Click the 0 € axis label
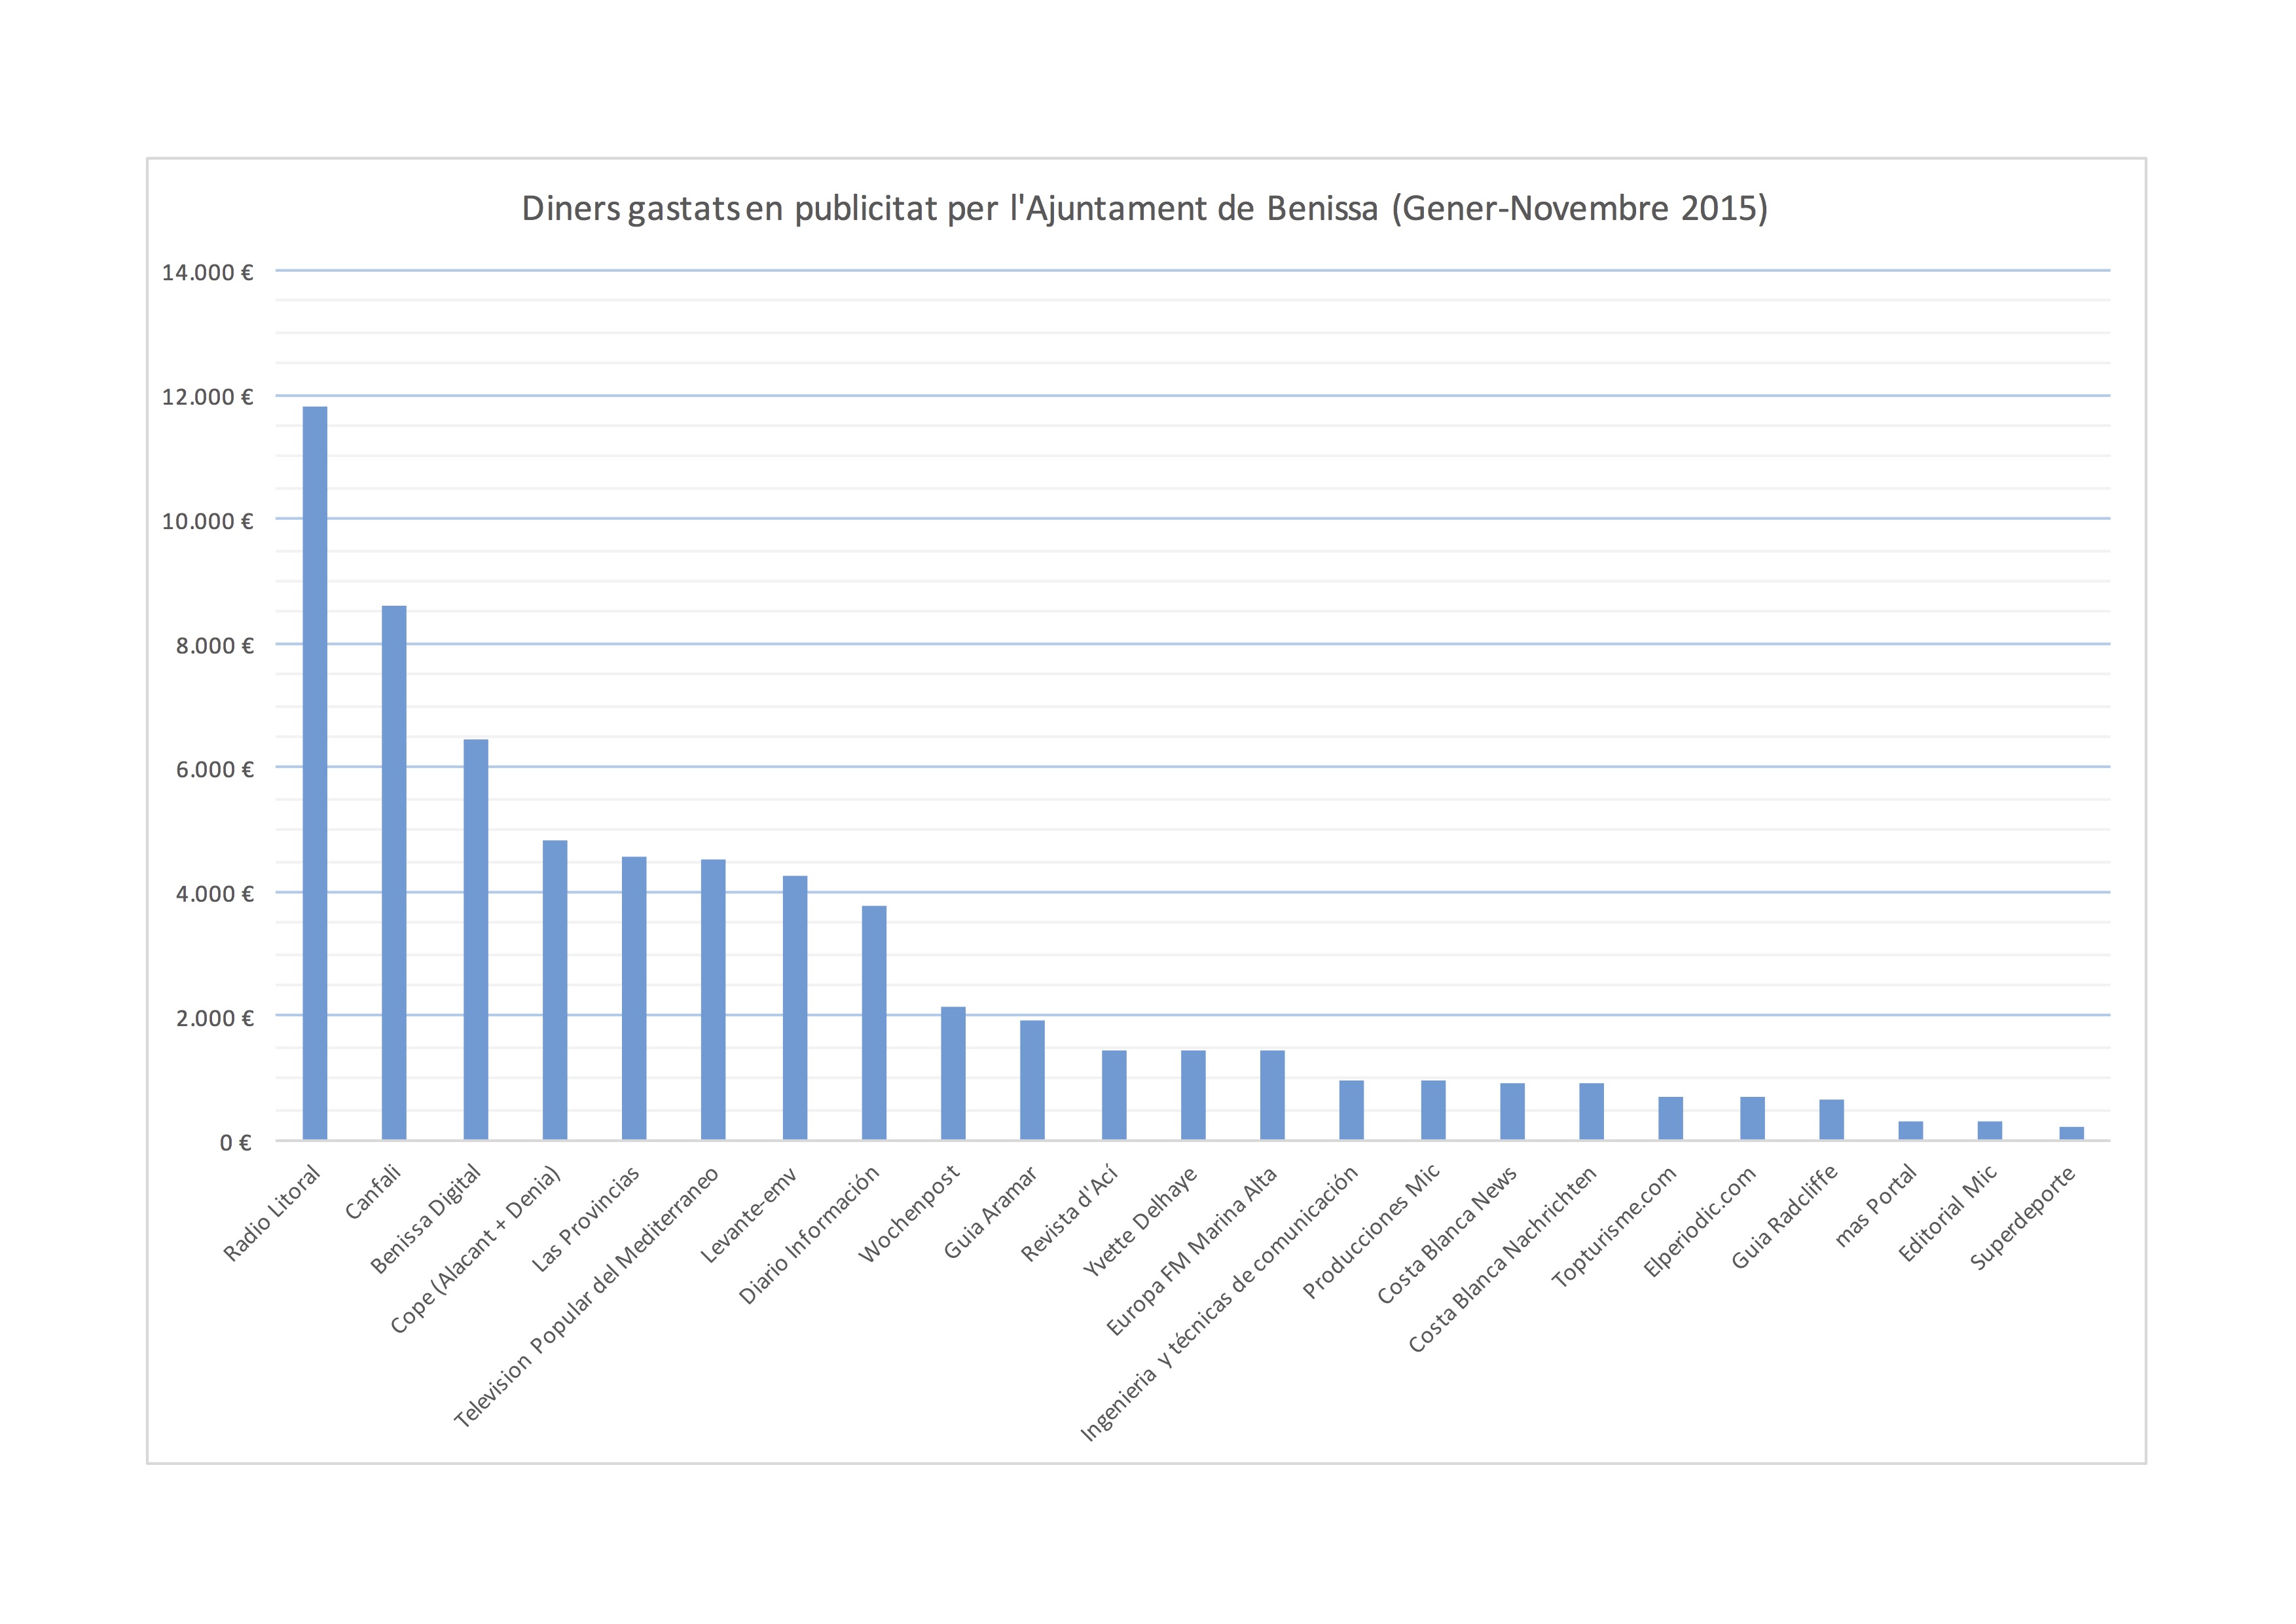Viewport: 2296px width, 1624px height. [235, 1142]
